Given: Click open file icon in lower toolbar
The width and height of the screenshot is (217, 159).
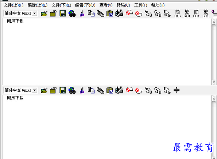Looking at the screenshot, I should [x=44, y=90].
